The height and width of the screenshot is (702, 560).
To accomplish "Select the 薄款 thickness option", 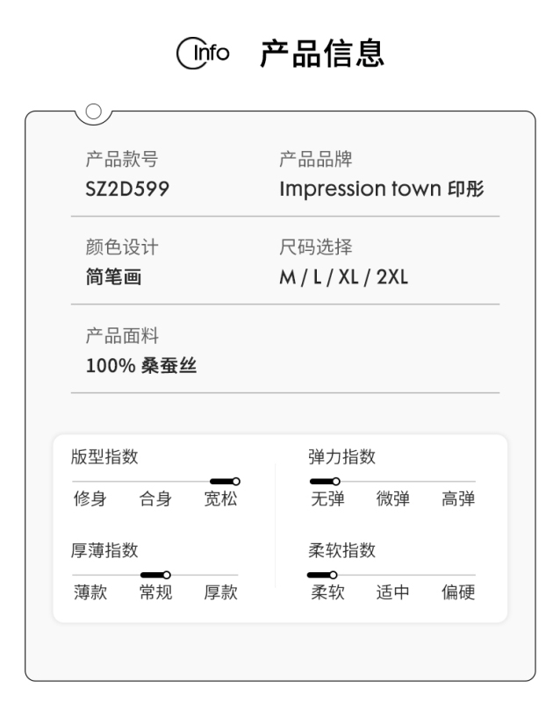I will pyautogui.click(x=90, y=592).
